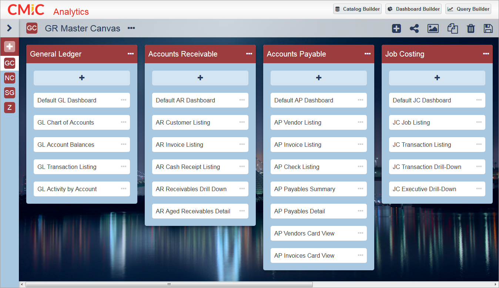The height and width of the screenshot is (288, 499).
Task: Select the GC canvas in sidebar
Action: point(10,63)
